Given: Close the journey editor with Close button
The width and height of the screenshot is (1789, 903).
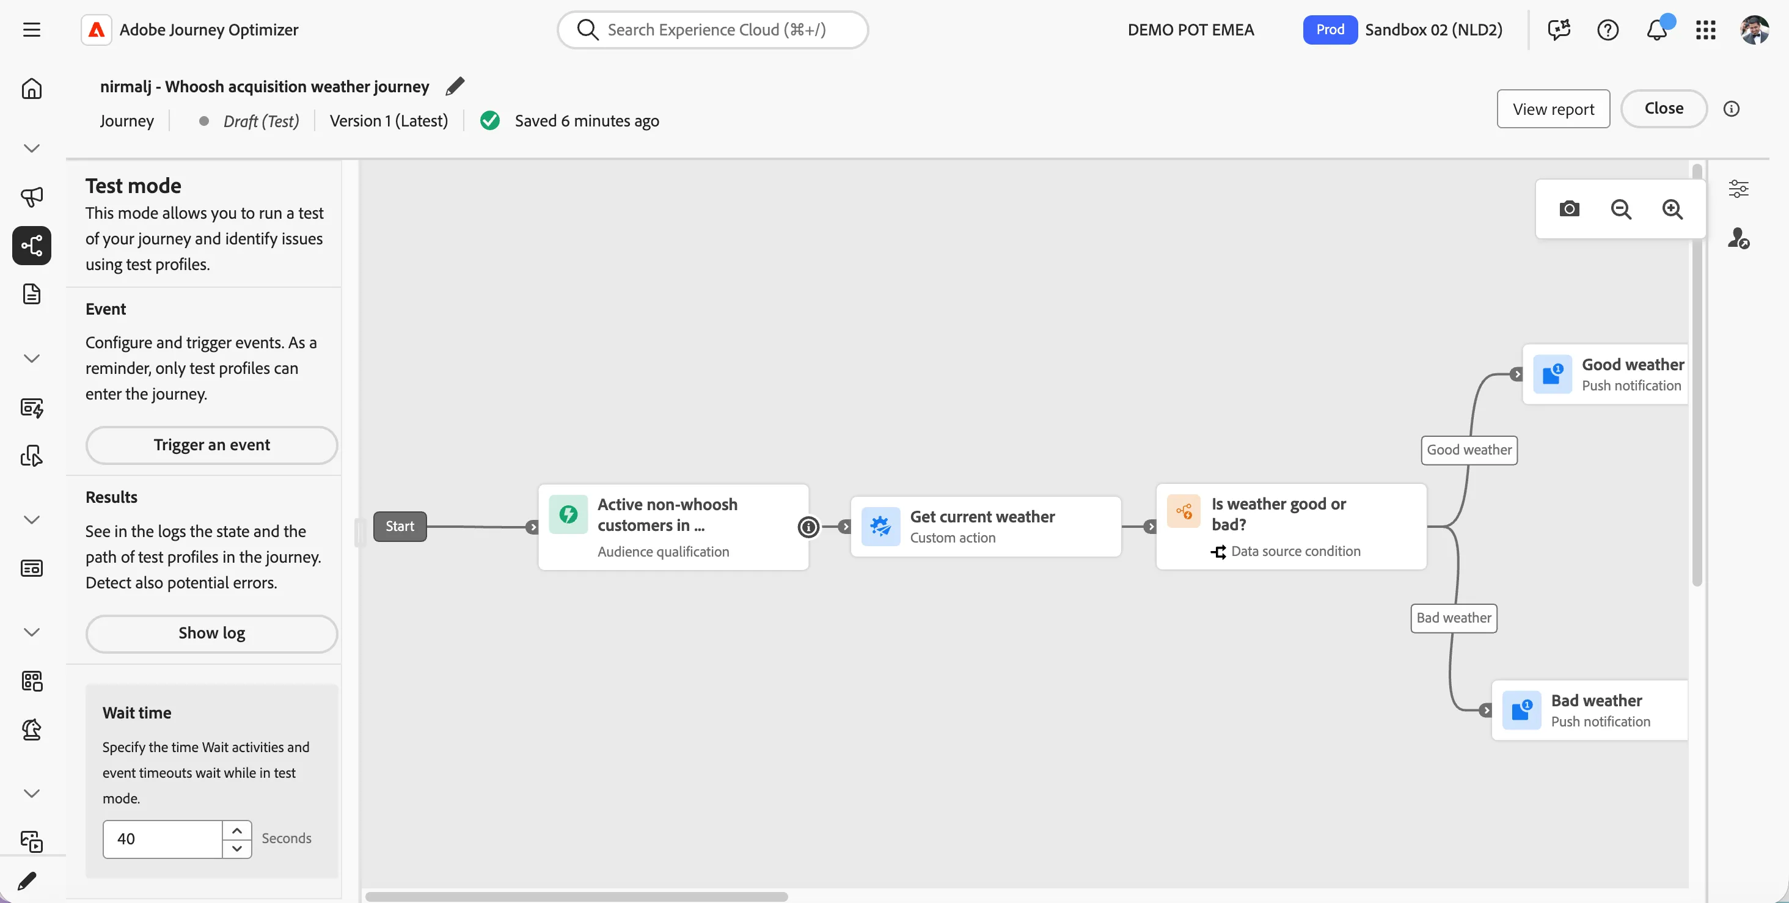Looking at the screenshot, I should coord(1663,108).
